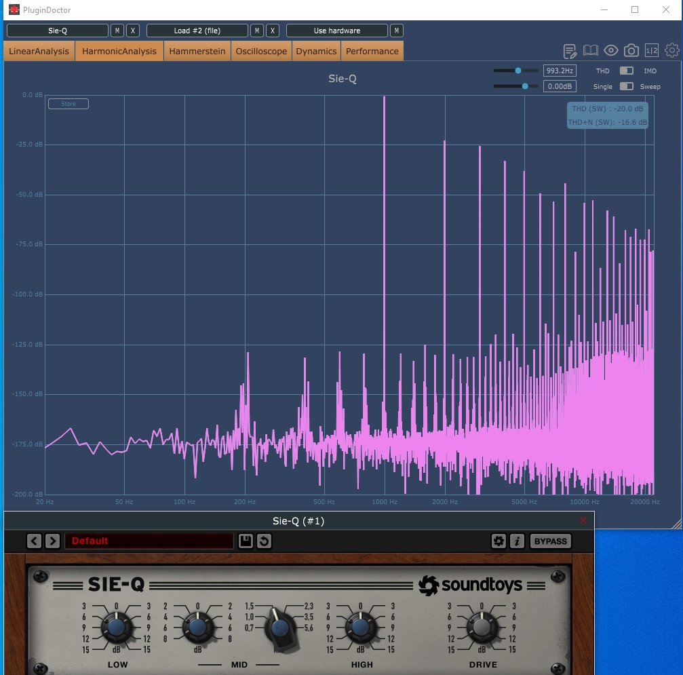This screenshot has width=683, height=675.
Task: Switch to the LinearAnalysis tab
Action: [39, 51]
